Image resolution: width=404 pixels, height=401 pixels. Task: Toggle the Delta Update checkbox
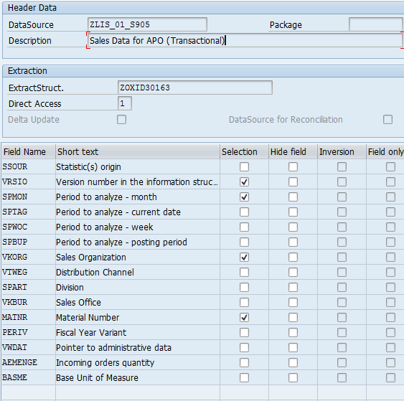click(x=121, y=120)
